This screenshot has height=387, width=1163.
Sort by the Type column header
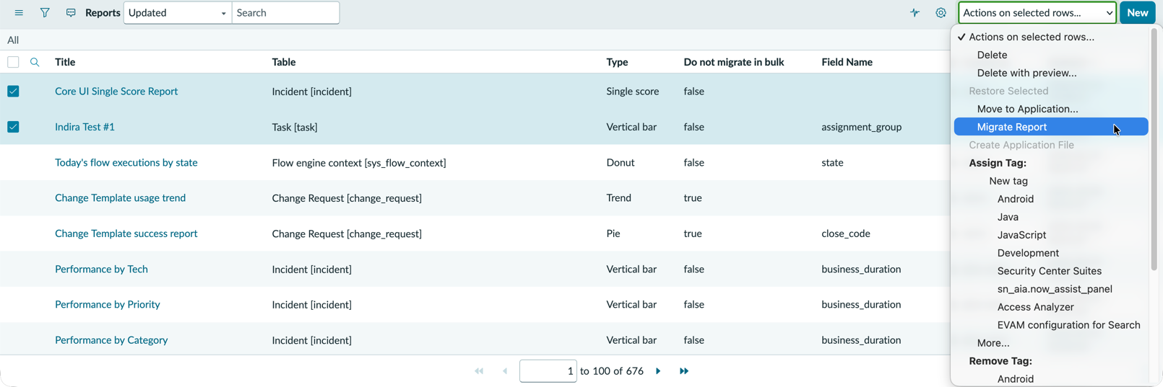pyautogui.click(x=617, y=62)
